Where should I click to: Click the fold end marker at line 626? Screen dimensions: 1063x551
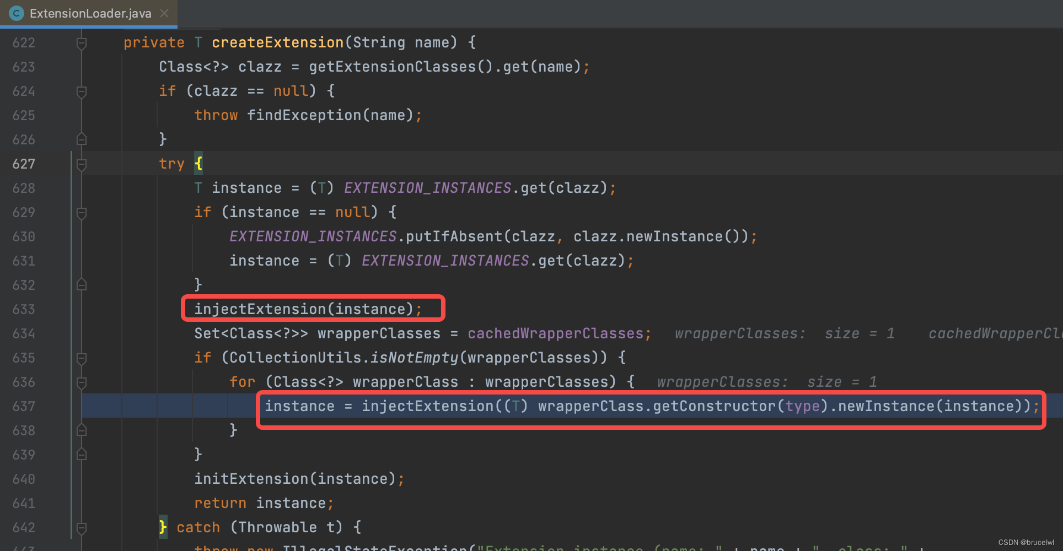82,139
